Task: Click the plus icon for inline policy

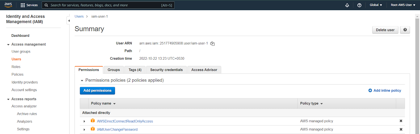Action: pos(370,91)
